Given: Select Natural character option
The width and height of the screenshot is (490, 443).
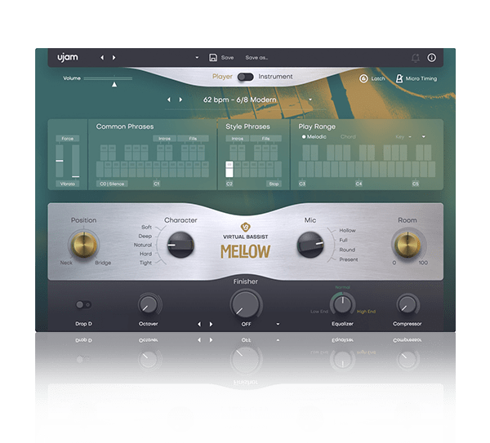Looking at the screenshot, I should 143,245.
